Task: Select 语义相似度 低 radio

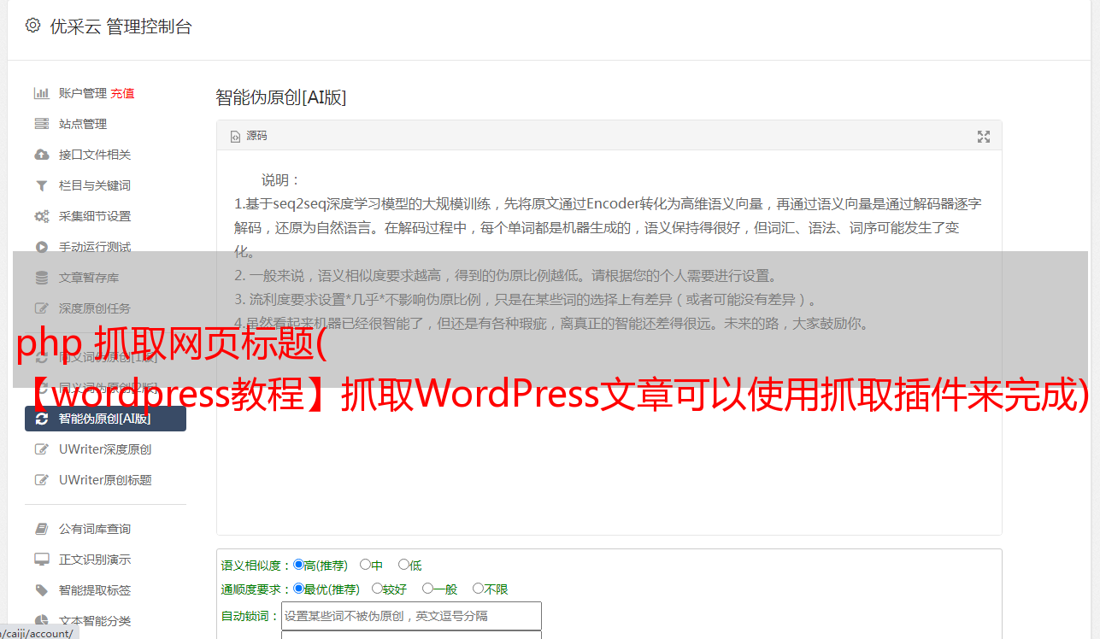Action: [x=403, y=565]
